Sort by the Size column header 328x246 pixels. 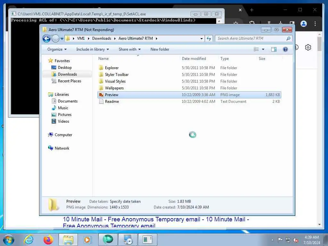262,59
